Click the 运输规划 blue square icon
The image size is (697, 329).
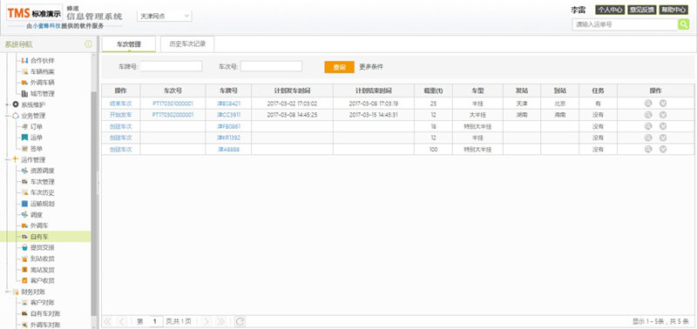(x=24, y=204)
